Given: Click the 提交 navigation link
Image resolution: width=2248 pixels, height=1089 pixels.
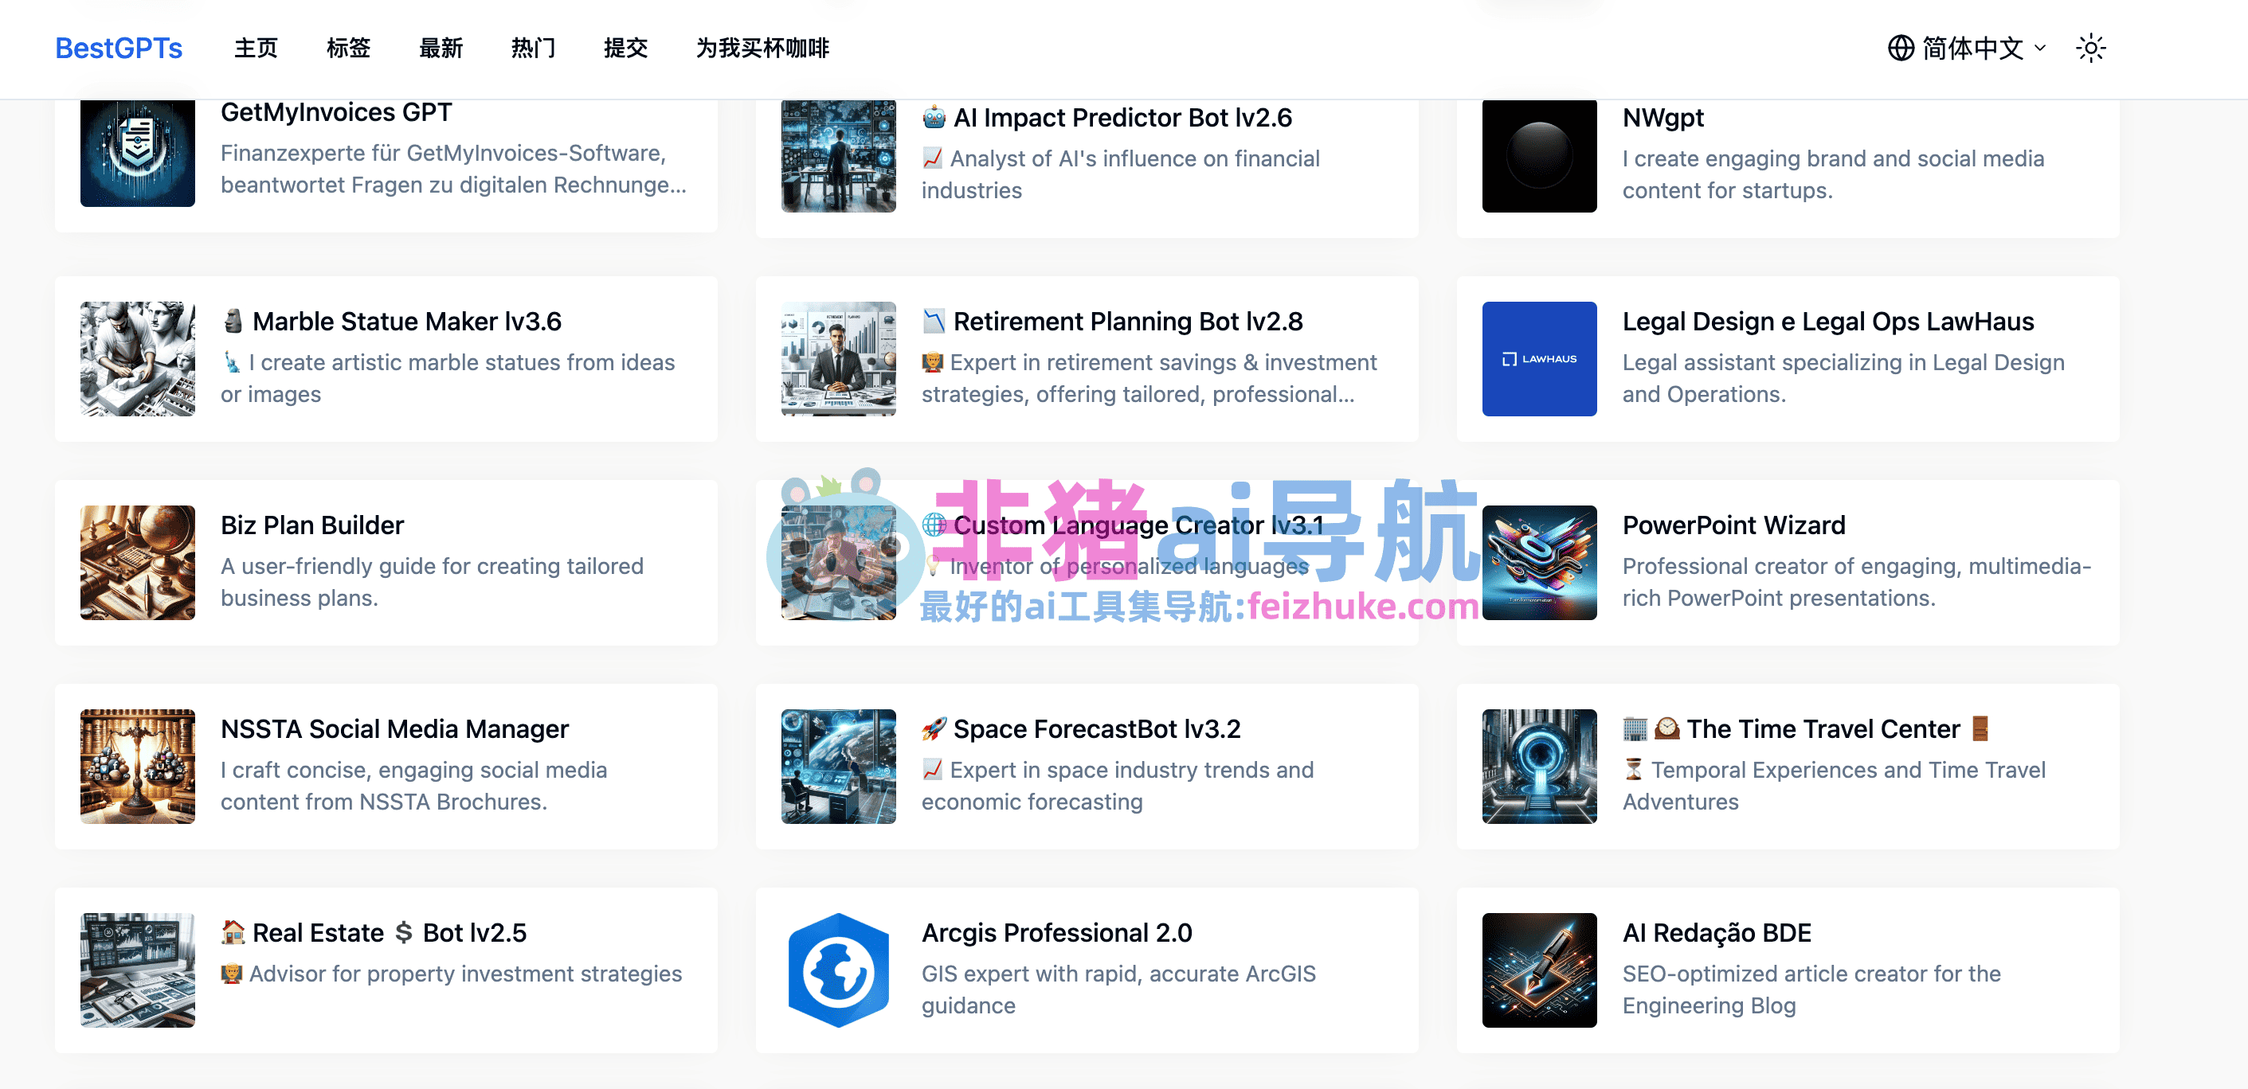Looking at the screenshot, I should pos(625,48).
